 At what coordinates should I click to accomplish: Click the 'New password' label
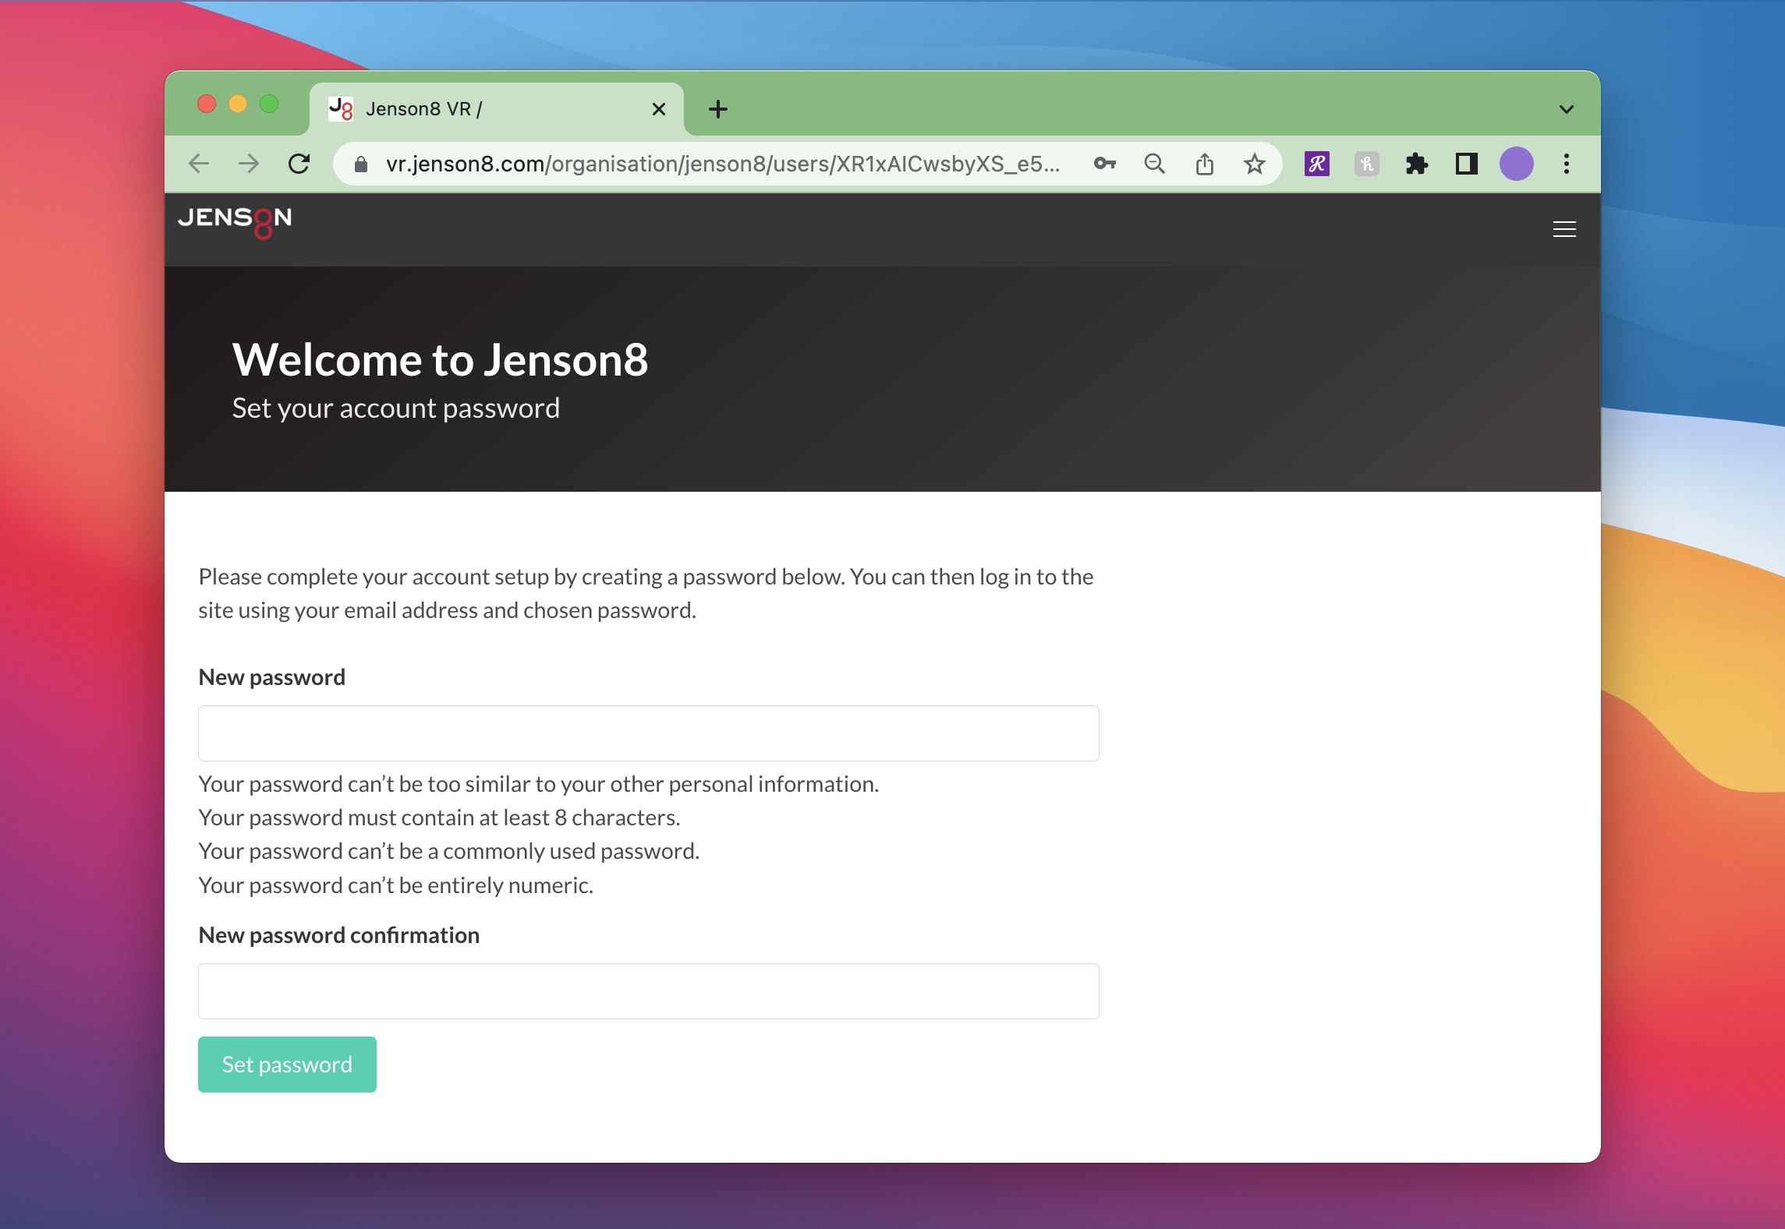pos(272,677)
